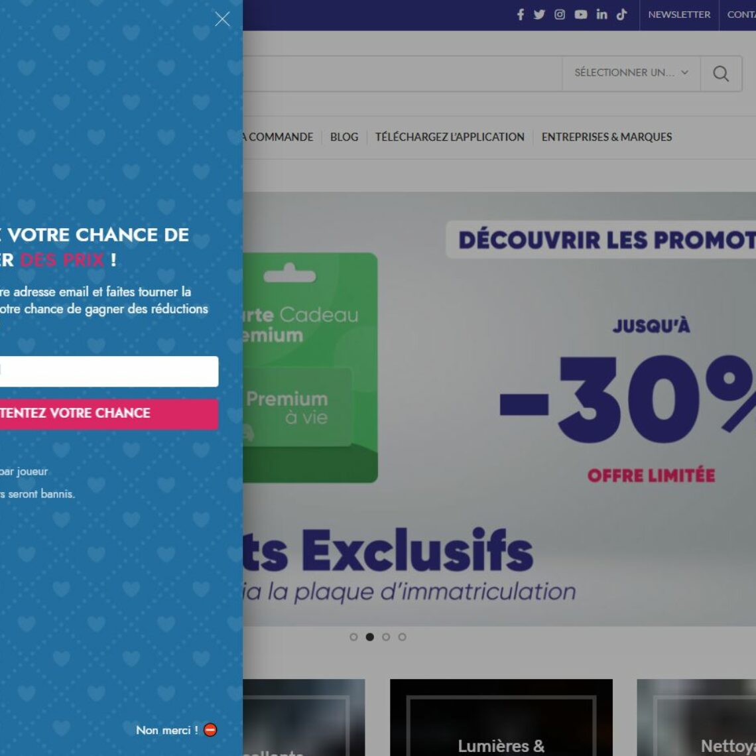Expand the SÉLECTIONNER UN... category dropdown

click(x=631, y=73)
